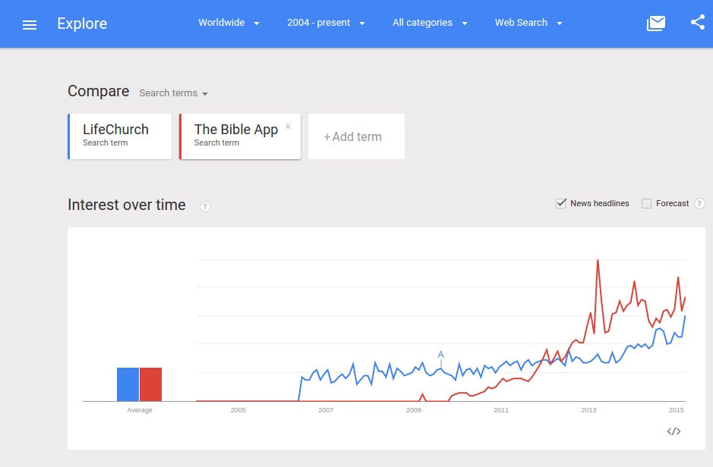
Task: Open help icon next to Forecast
Action: click(x=699, y=204)
